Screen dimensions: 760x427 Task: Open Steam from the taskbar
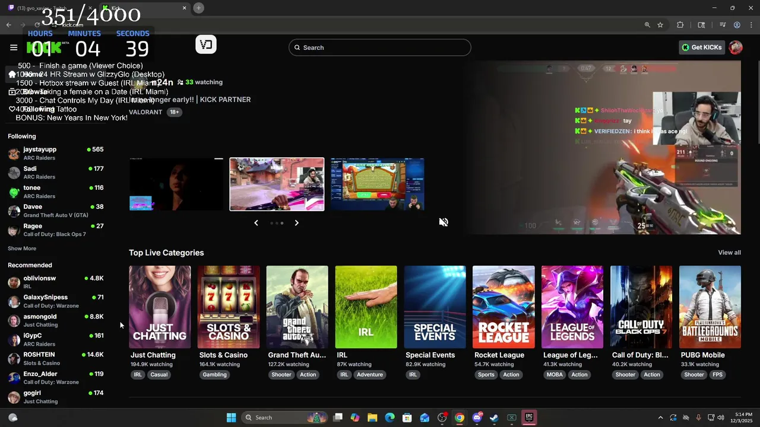494,418
